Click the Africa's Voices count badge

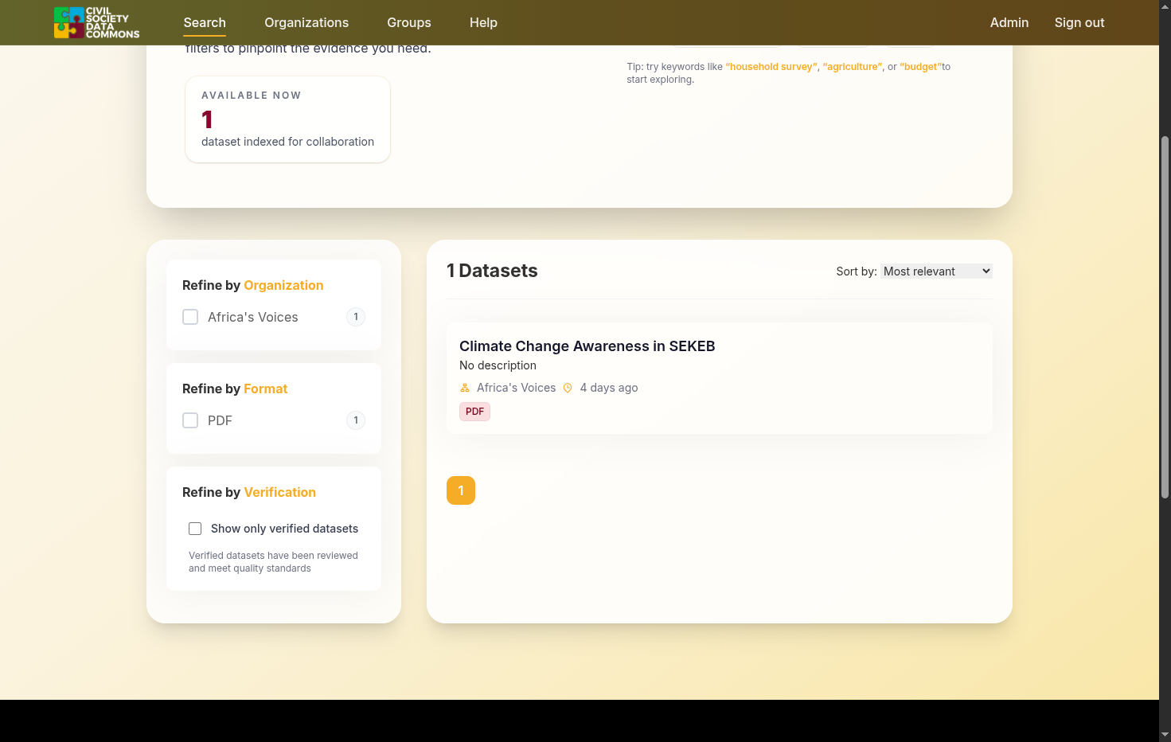tap(356, 317)
